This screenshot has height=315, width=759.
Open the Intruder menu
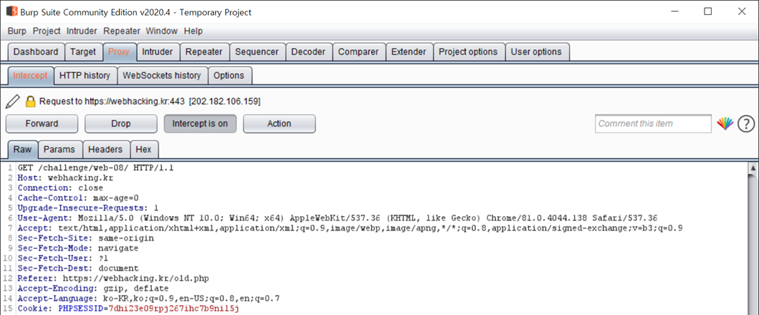point(82,31)
